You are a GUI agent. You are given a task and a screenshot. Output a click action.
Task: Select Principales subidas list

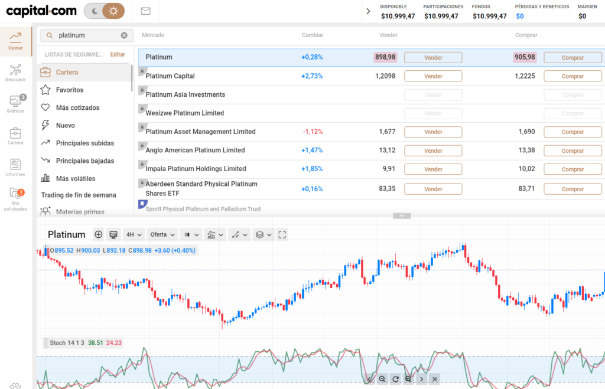pos(84,143)
